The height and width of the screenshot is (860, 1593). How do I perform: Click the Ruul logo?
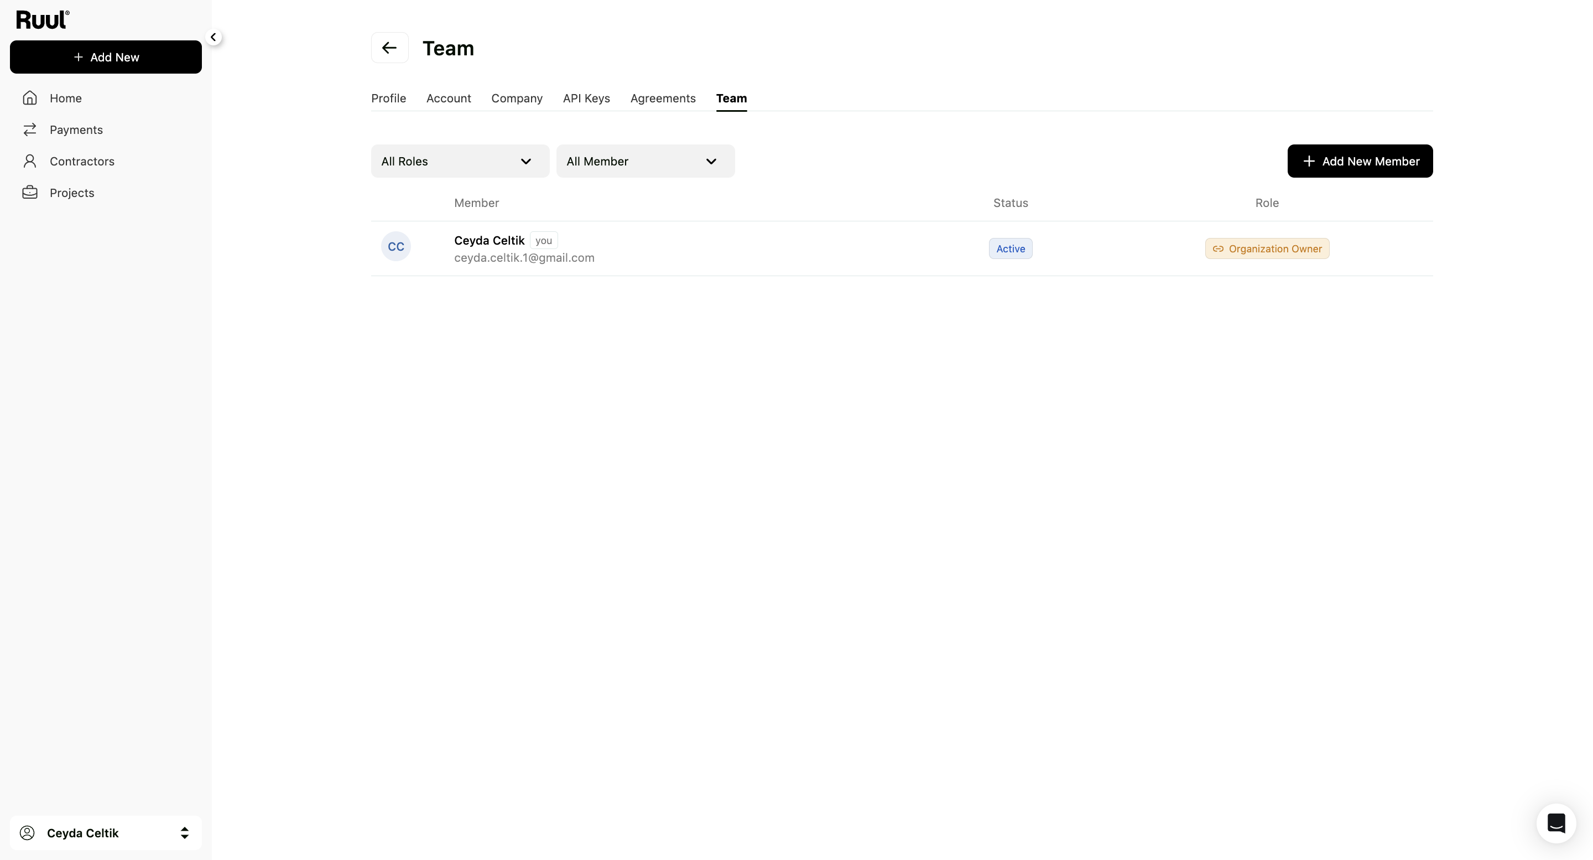click(x=43, y=20)
